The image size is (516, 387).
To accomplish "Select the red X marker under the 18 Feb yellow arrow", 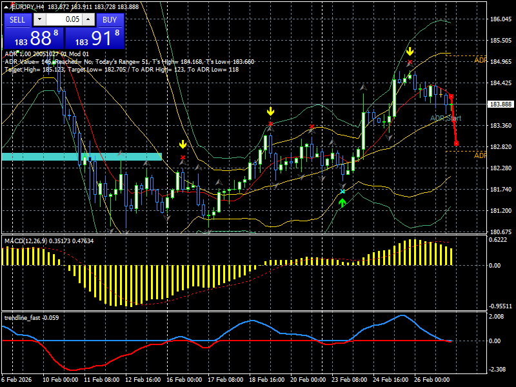I will (x=270, y=124).
